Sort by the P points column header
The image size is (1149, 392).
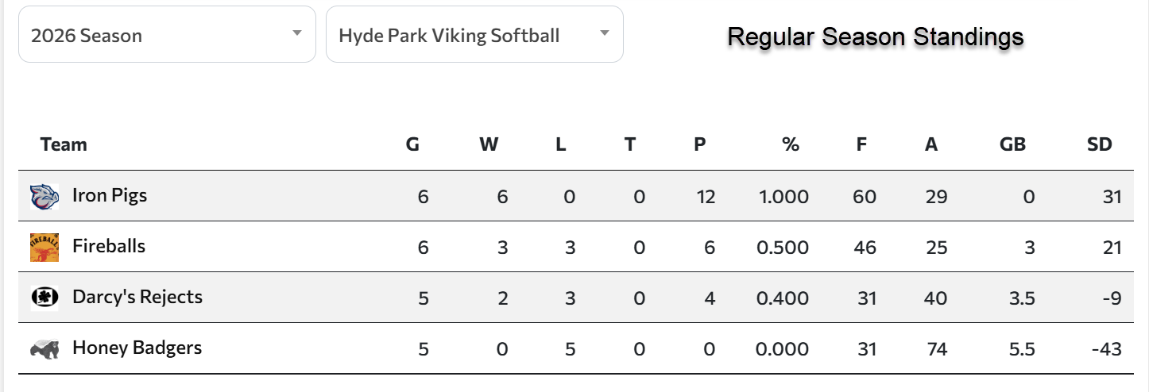(x=700, y=144)
